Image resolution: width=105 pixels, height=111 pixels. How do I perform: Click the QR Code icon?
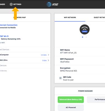61,78
